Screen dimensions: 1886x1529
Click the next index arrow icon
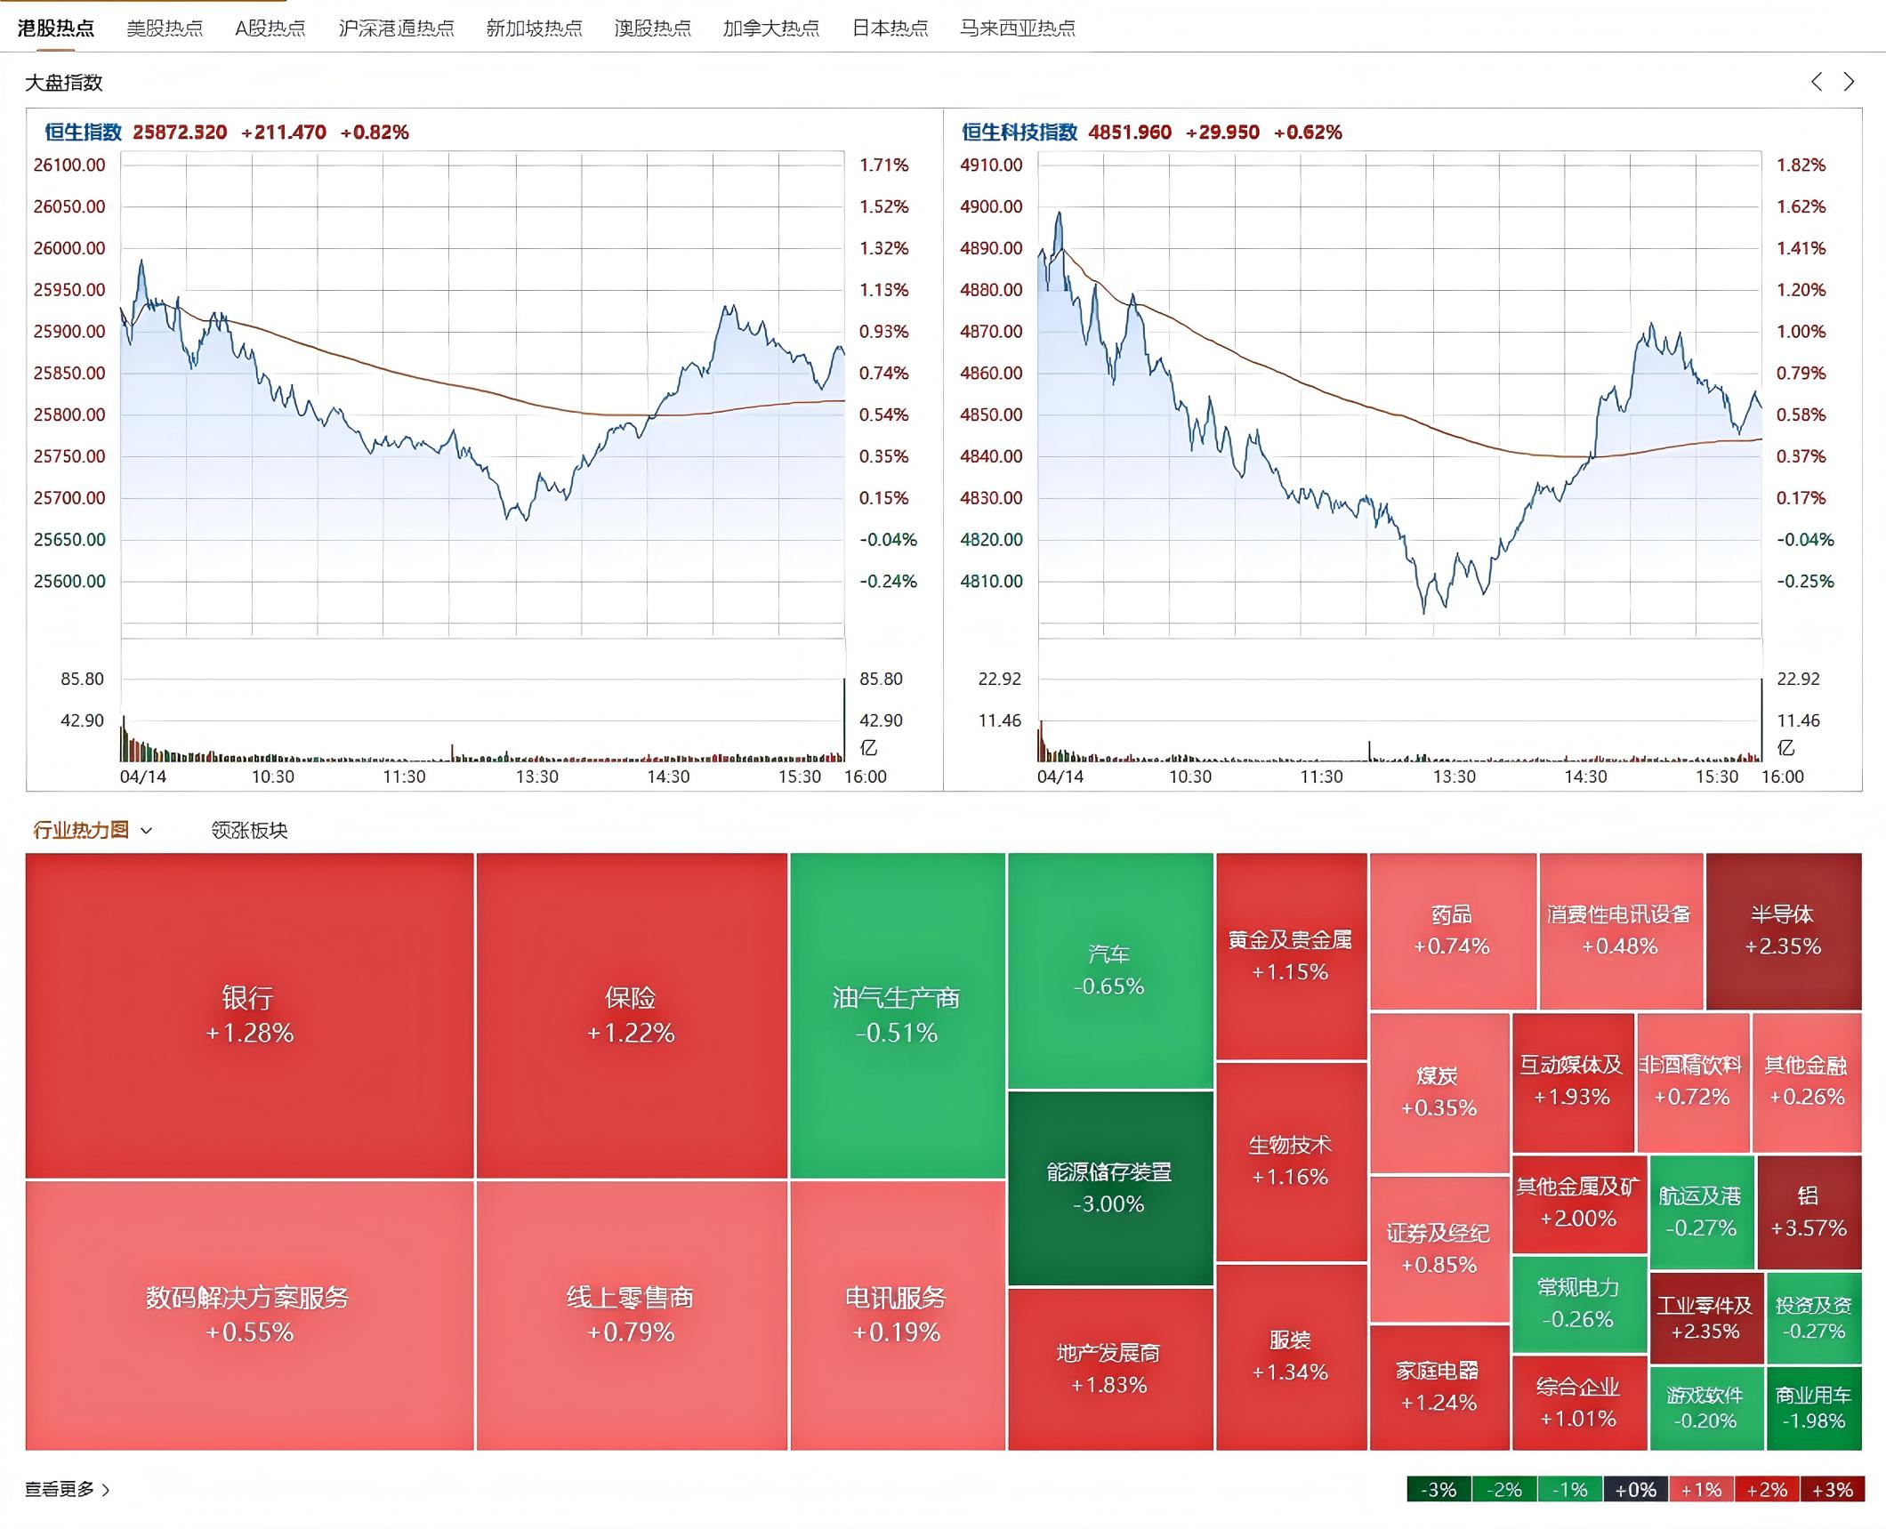pyautogui.click(x=1849, y=82)
